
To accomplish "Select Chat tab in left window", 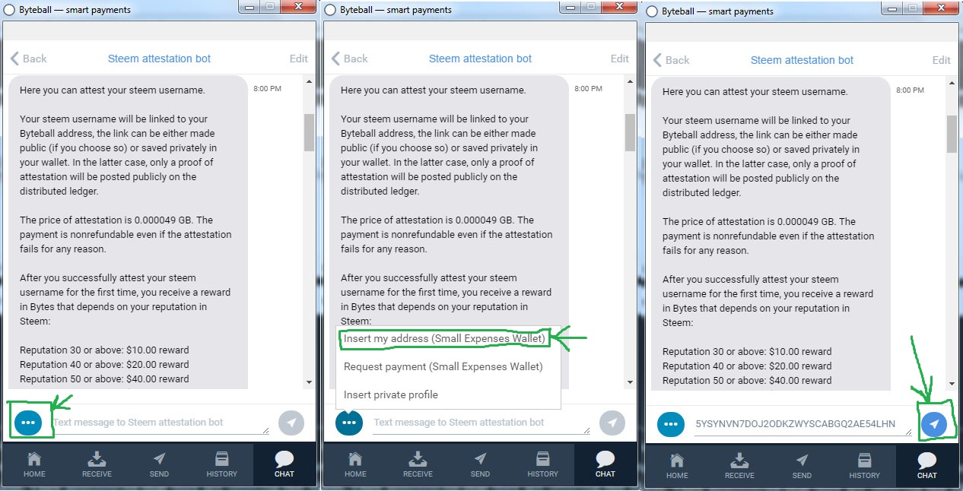I will 284,464.
